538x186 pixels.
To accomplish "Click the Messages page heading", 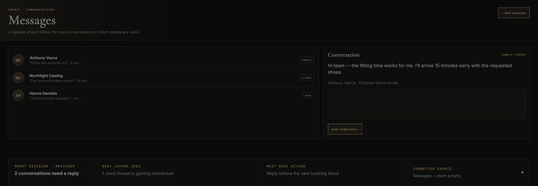I will [32, 20].
